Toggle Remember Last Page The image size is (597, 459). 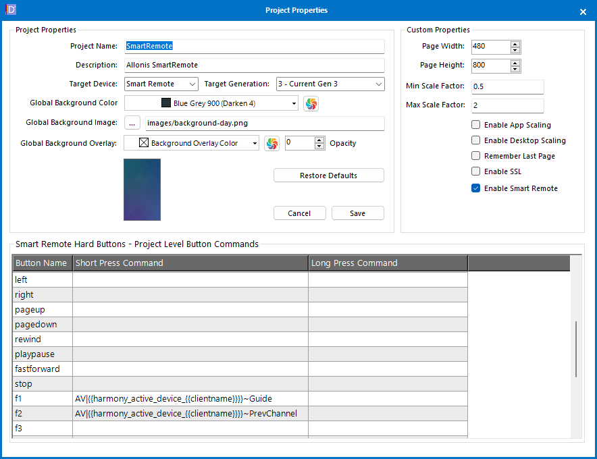[475, 156]
